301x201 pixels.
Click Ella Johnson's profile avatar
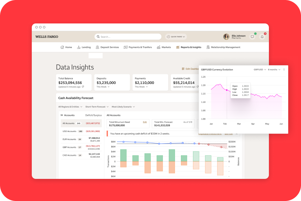[x=226, y=37]
